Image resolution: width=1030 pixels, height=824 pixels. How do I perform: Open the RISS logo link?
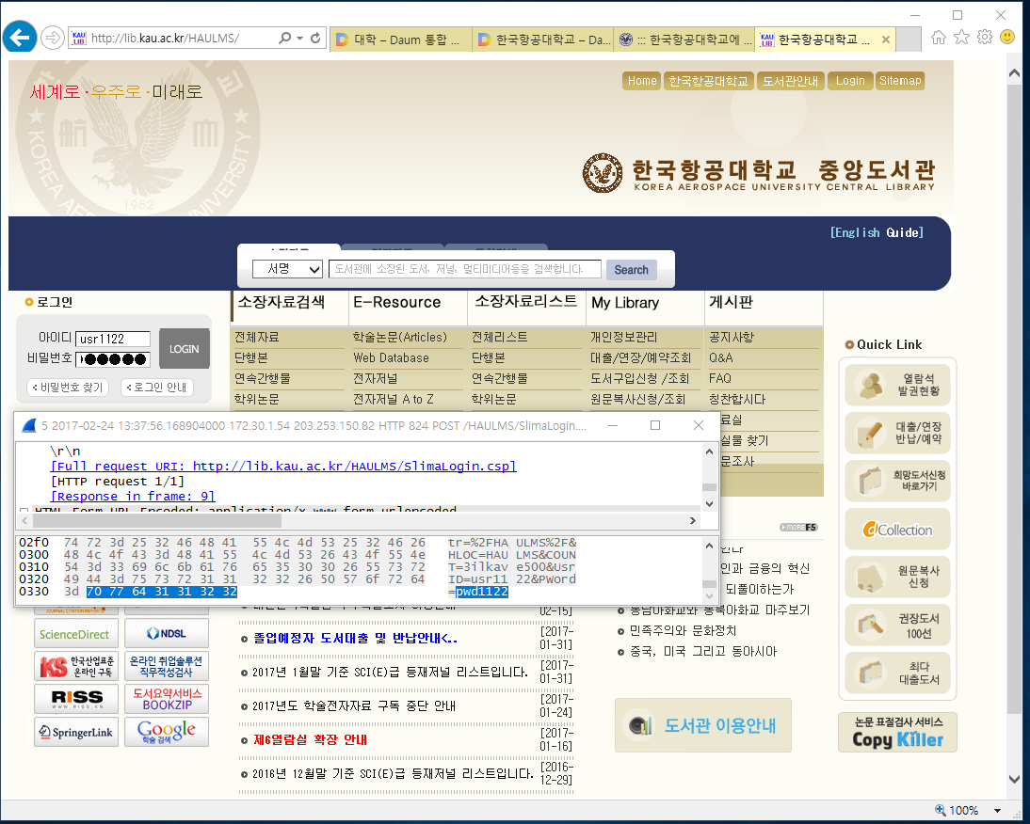[x=75, y=699]
